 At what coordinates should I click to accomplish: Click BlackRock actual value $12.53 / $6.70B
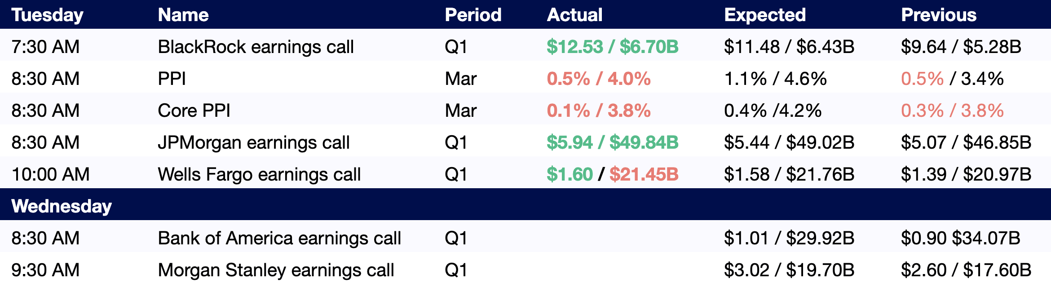613,47
